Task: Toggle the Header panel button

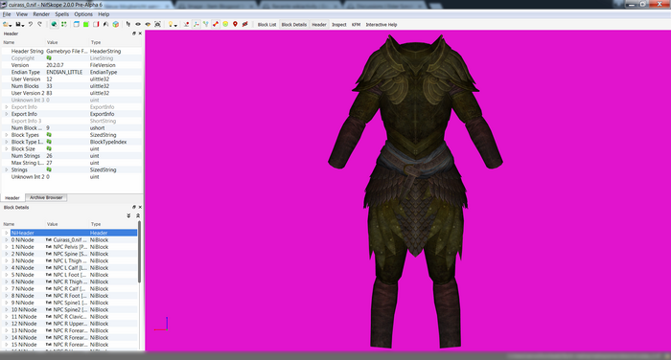Action: click(319, 24)
